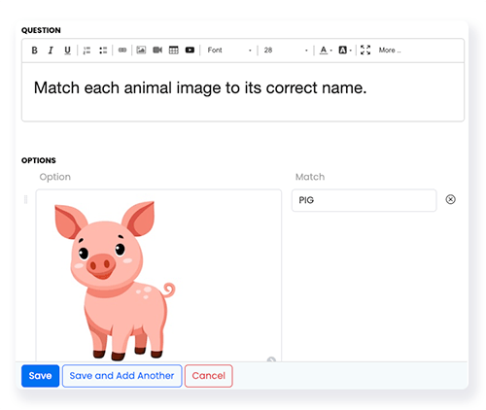This screenshot has height=410, width=486.
Task: Click into the question text area
Action: 243,92
